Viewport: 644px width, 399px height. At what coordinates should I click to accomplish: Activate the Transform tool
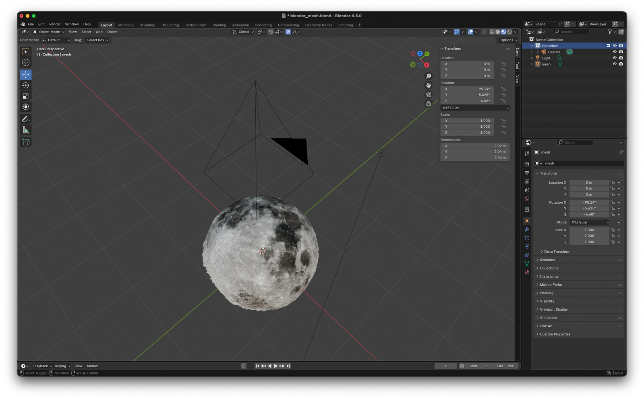(26, 107)
